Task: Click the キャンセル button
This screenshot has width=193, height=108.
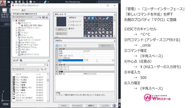Action: 77,106
